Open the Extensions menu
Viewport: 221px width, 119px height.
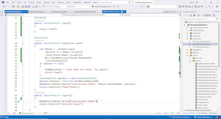click(x=77, y=2)
